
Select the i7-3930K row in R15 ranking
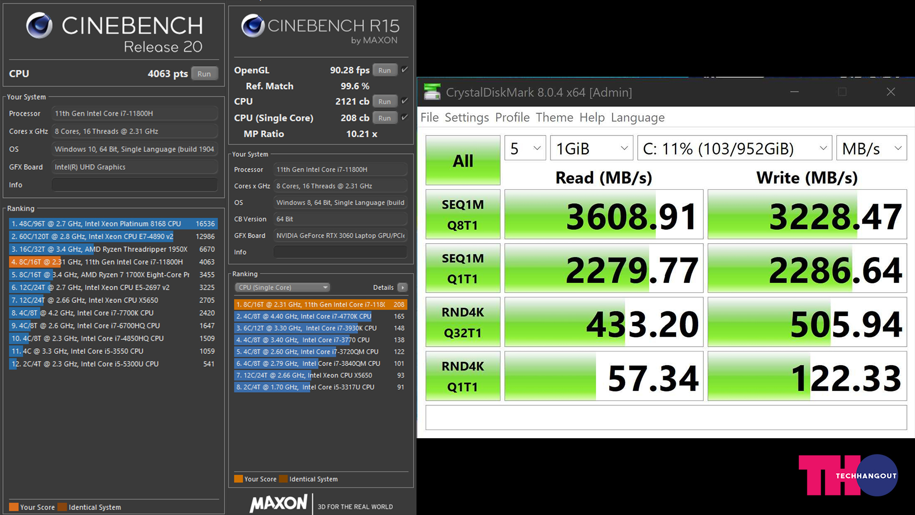[x=320, y=328]
